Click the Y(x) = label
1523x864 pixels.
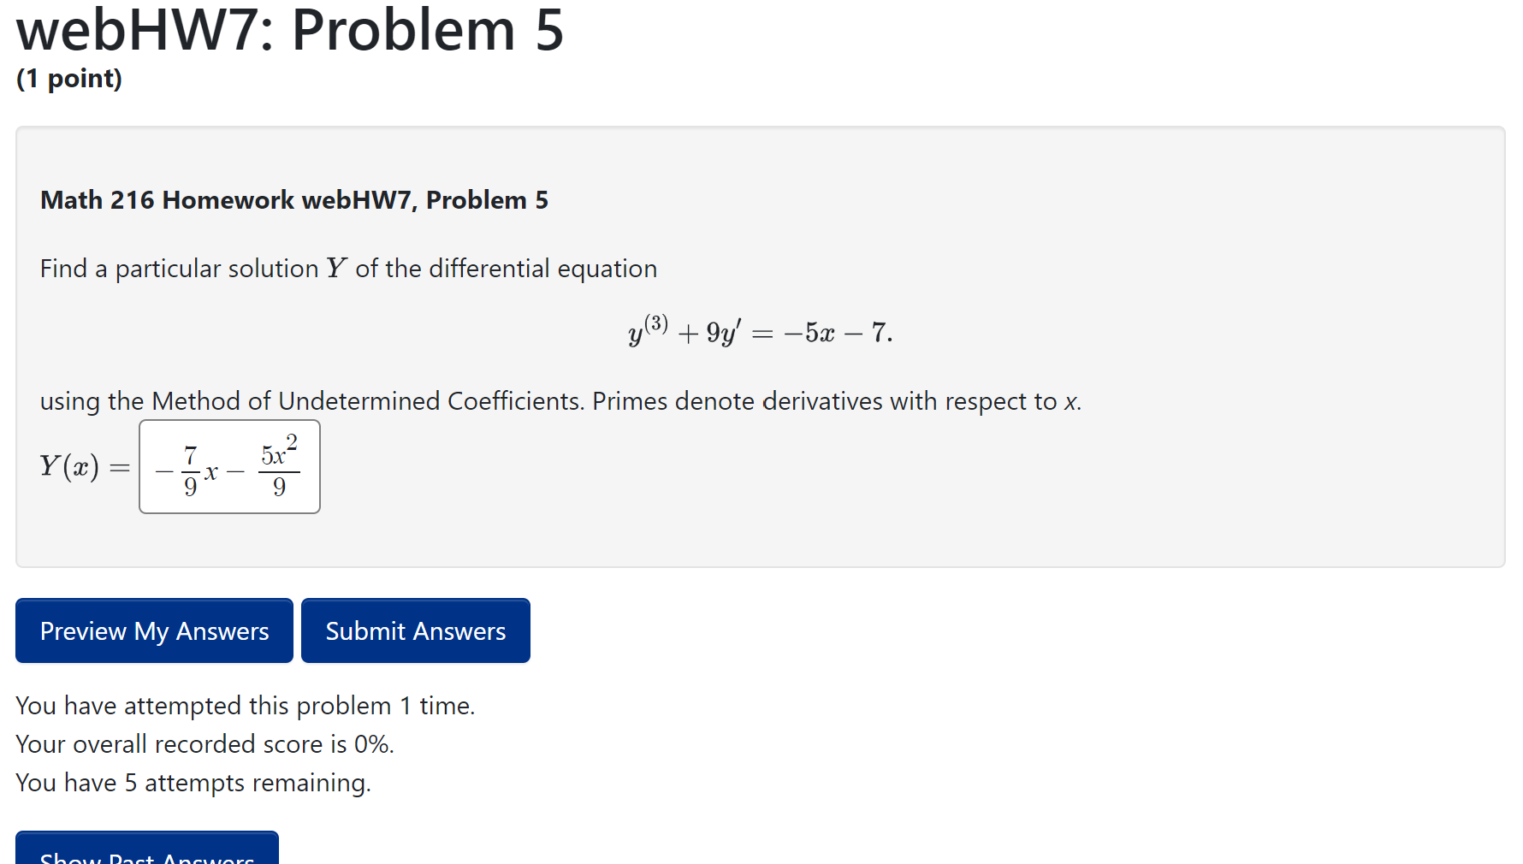click(x=83, y=467)
